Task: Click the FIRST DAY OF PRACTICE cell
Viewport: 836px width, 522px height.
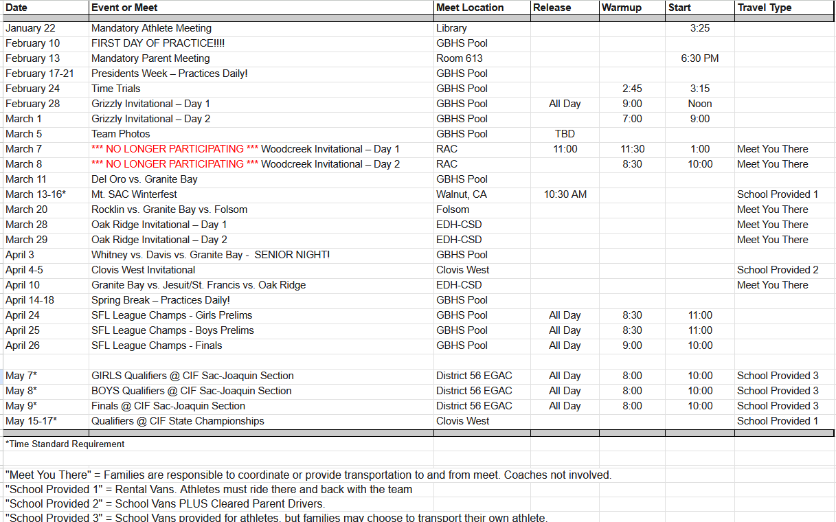Action: (158, 43)
